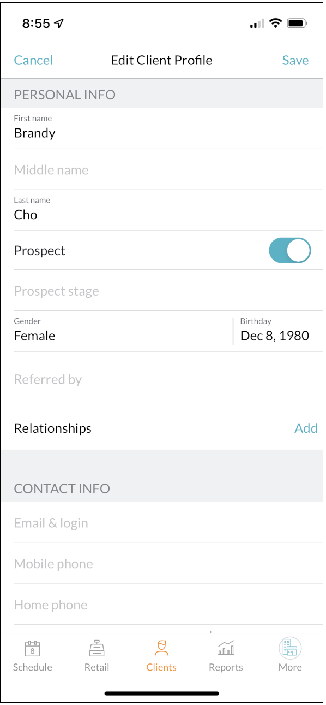
Task: Tap the Middle name input field
Action: point(109,169)
